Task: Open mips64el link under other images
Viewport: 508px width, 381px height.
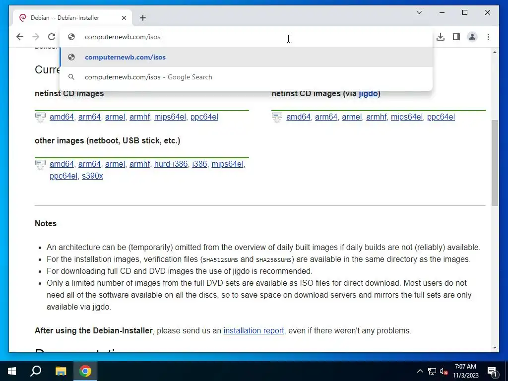Action: click(x=227, y=164)
